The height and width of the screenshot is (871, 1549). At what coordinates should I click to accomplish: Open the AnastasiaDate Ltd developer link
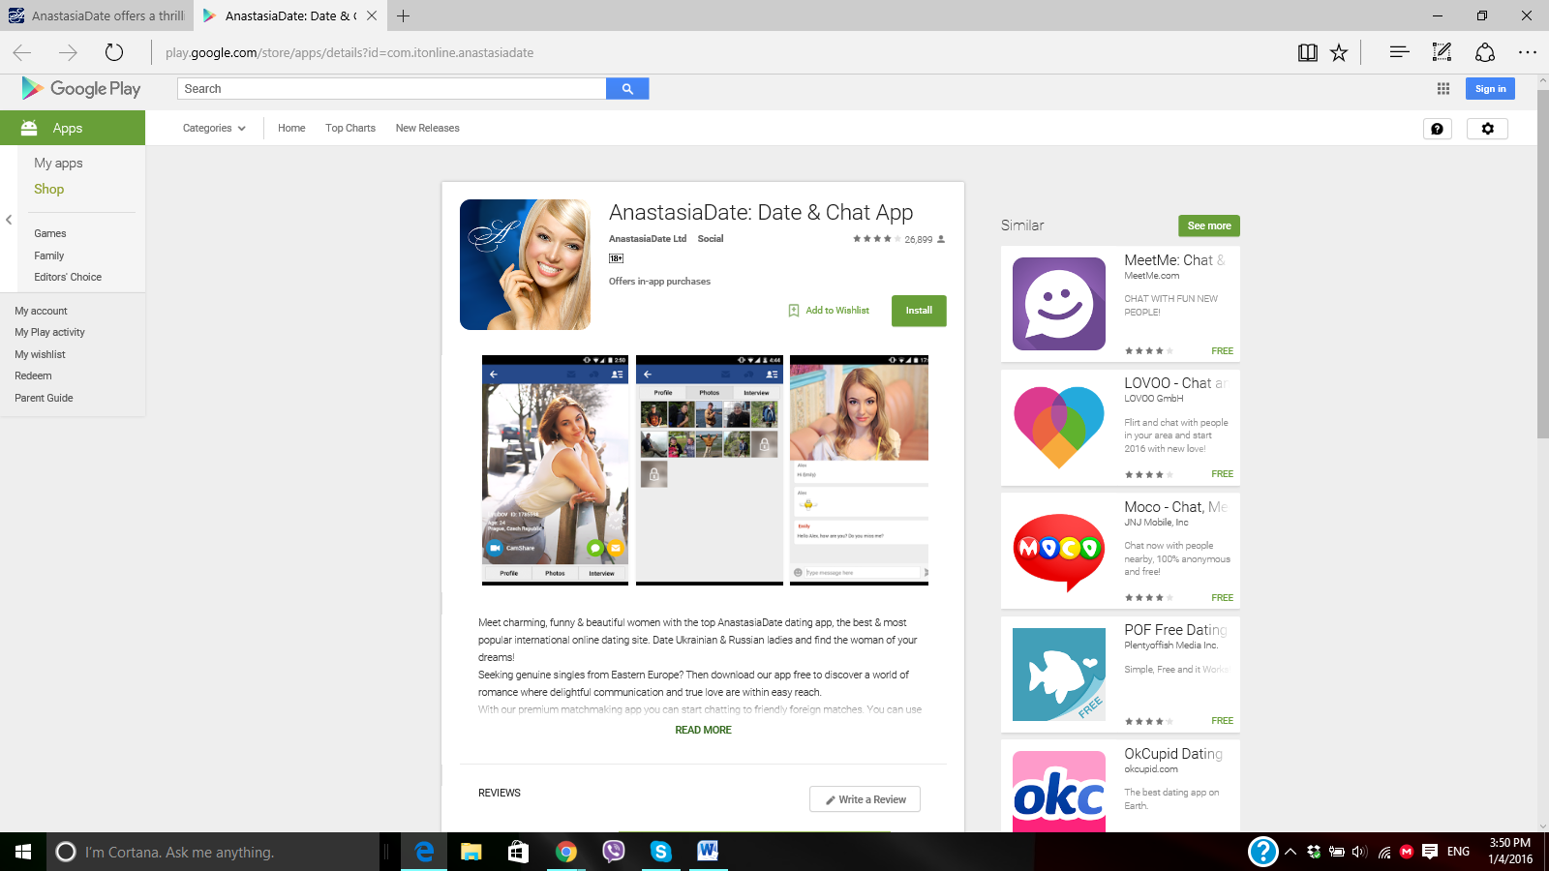(x=648, y=239)
